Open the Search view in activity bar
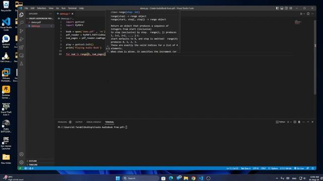 pyautogui.click(x=21, y=23)
